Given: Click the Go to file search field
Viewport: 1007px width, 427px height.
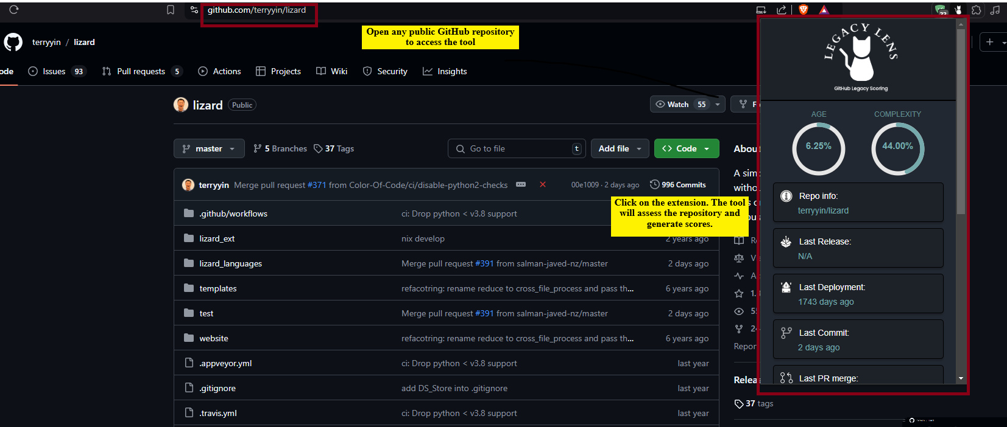Looking at the screenshot, I should tap(517, 148).
